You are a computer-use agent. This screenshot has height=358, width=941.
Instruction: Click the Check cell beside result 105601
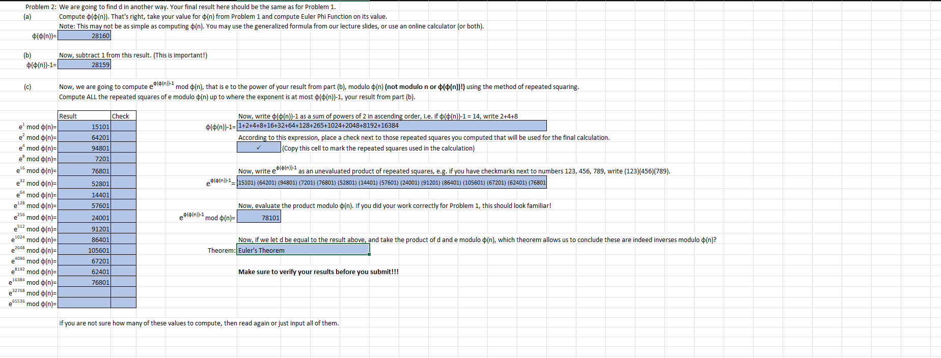click(x=123, y=250)
